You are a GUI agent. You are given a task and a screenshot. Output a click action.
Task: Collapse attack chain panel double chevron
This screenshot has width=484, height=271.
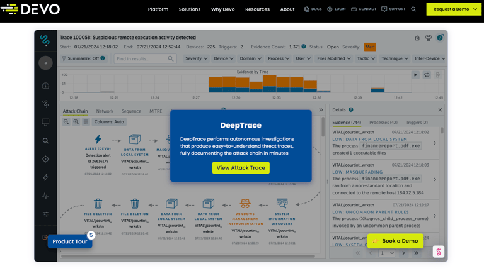(x=321, y=110)
